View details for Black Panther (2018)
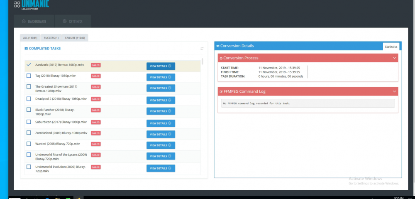This screenshot has width=415, height=199. [161, 111]
